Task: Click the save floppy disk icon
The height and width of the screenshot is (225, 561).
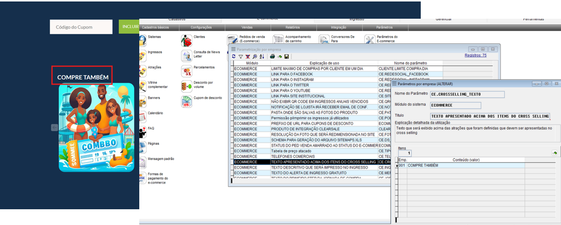Action: 286,57
